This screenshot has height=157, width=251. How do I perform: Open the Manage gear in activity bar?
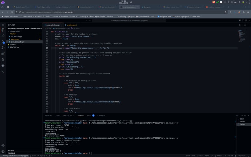[3, 151]
